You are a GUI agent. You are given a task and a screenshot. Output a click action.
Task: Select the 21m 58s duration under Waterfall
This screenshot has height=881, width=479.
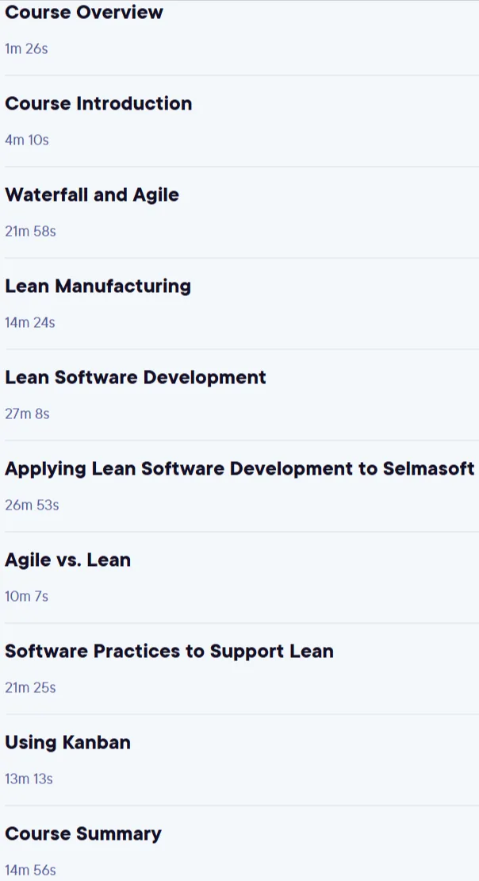(x=30, y=232)
